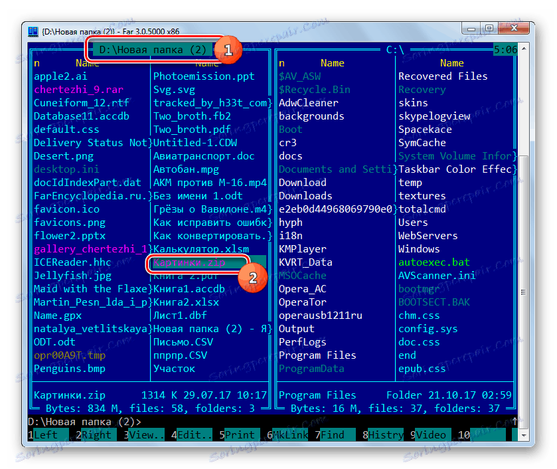
Task: Select the image Penguins.bmp
Action: [70, 369]
